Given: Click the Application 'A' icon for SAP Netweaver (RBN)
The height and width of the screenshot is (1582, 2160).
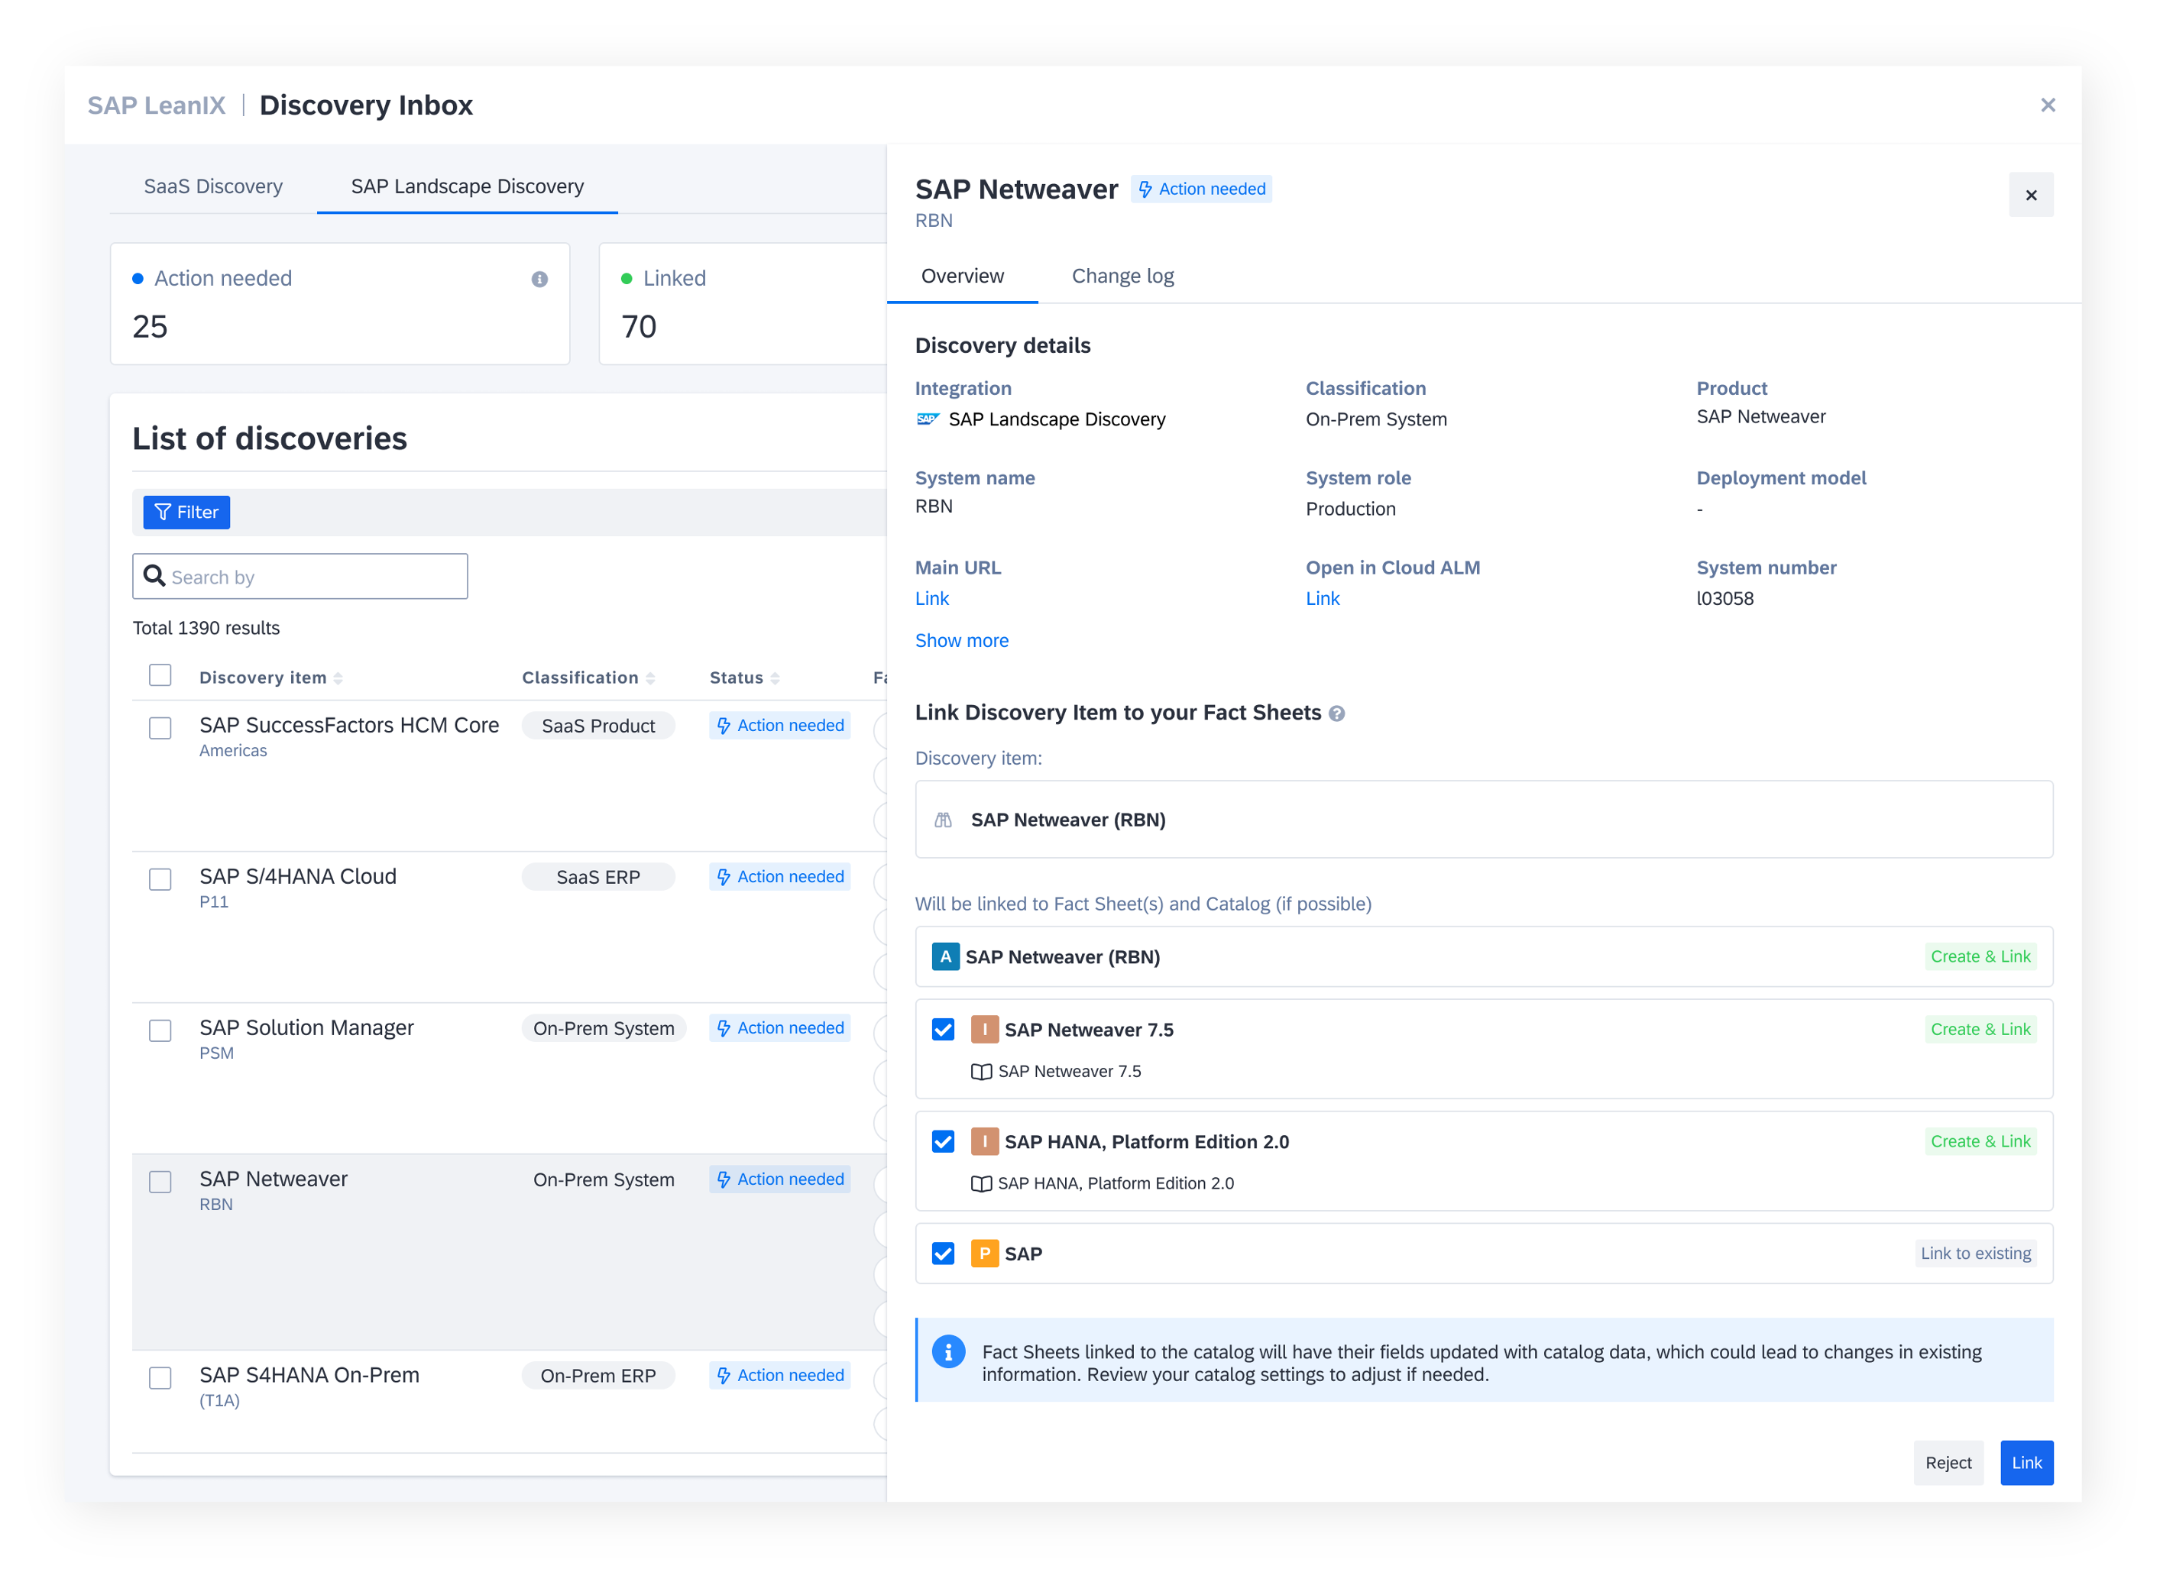Looking at the screenshot, I should (944, 956).
